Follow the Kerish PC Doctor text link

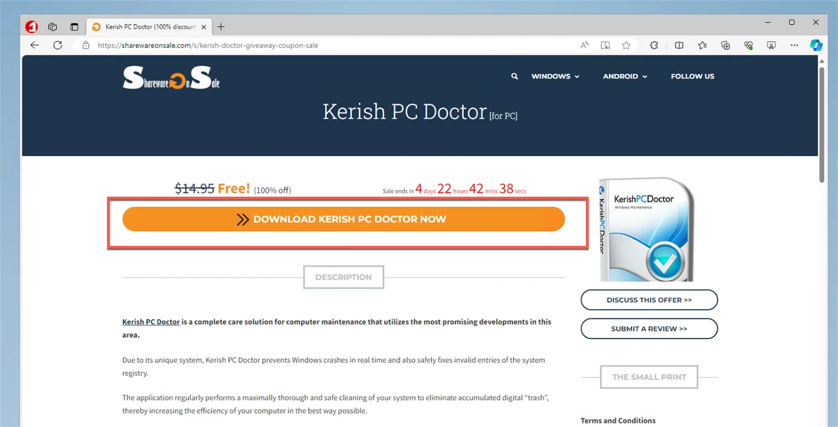[x=151, y=322]
